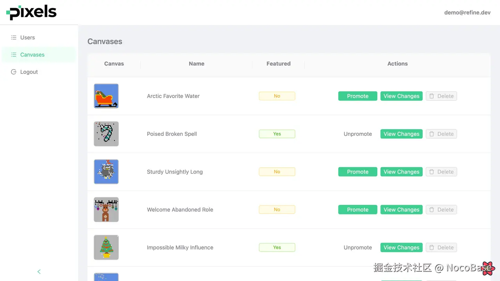
Task: Open the Canvases menu item
Action: [39, 55]
